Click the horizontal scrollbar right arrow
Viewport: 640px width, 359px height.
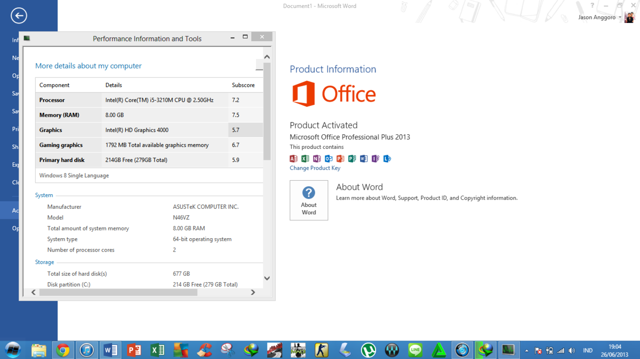pos(253,293)
